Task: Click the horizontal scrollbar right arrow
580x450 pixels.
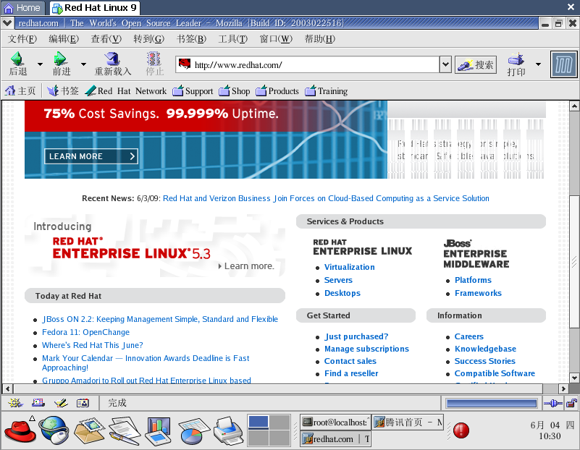Action: [x=563, y=389]
